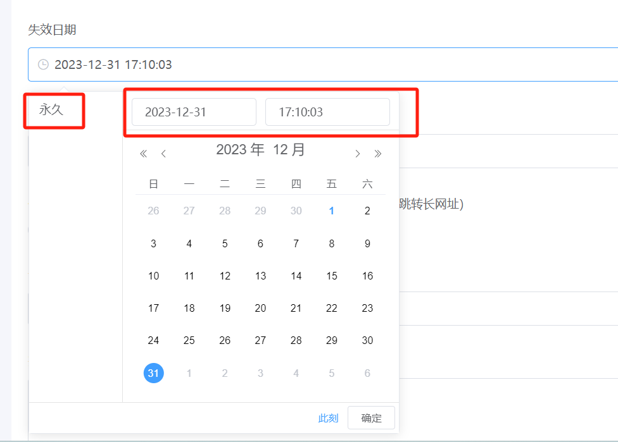
Task: Pick greyed-out November 26 date
Action: tap(153, 211)
